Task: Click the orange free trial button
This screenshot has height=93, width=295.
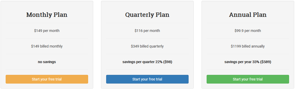Action: 47,79
